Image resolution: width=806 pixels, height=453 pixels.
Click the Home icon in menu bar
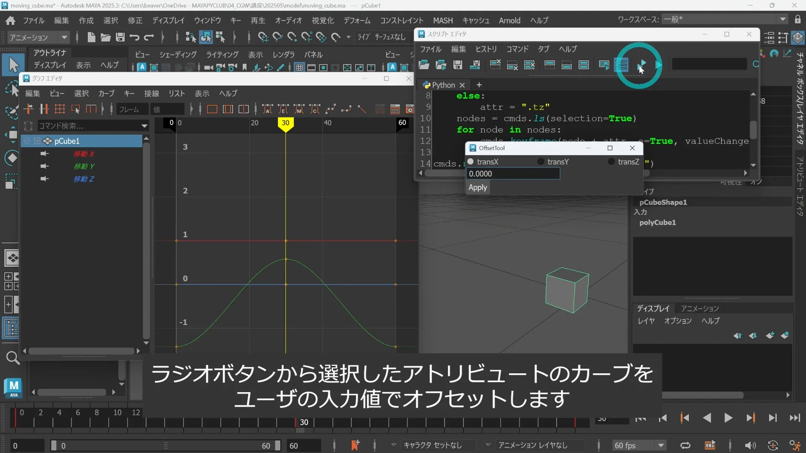click(x=10, y=21)
